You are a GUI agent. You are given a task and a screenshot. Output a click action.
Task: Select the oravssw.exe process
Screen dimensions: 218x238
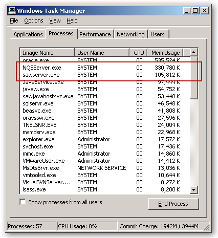104,118
